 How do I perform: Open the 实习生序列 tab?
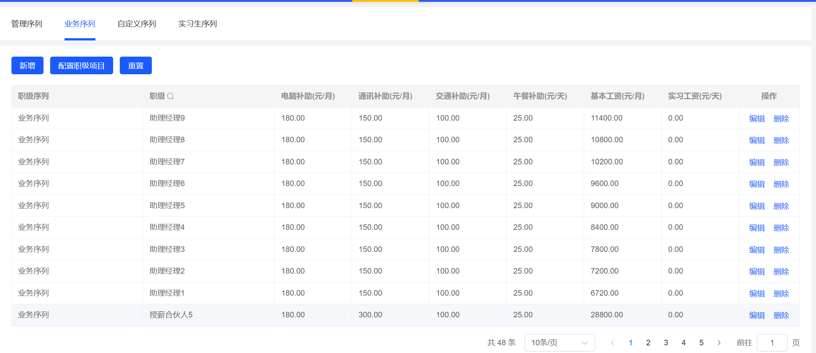pyautogui.click(x=197, y=24)
